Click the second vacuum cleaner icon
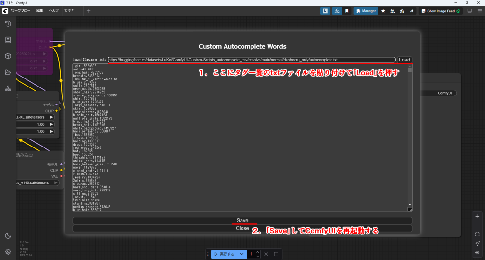This screenshot has width=485, height=260. pyautogui.click(x=402, y=11)
